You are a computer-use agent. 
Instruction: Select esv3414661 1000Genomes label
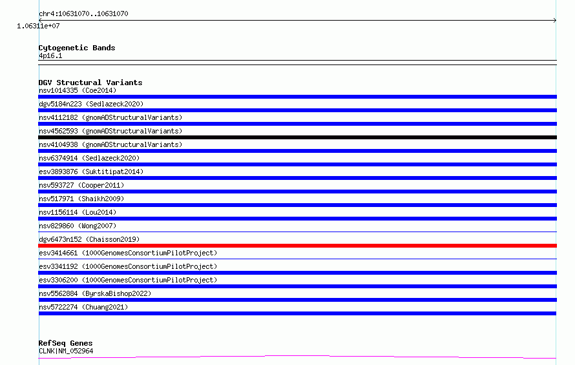(x=128, y=253)
